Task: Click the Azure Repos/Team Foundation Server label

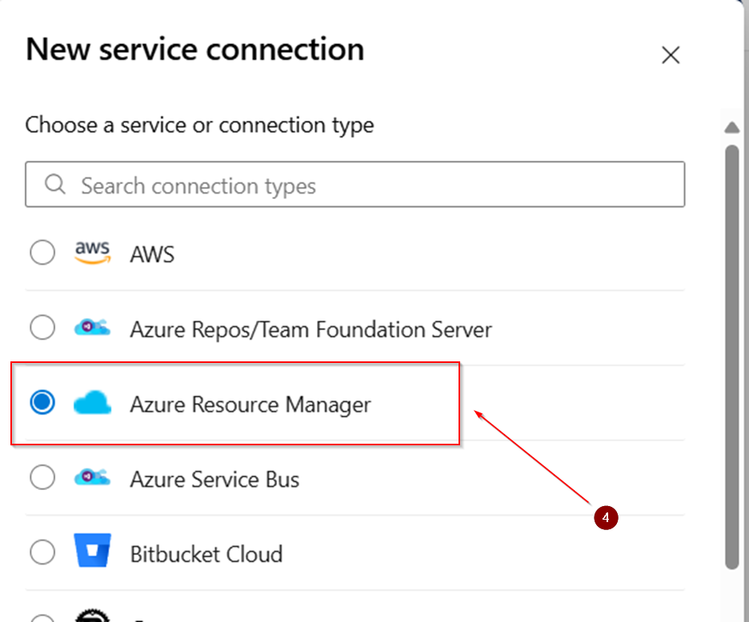Action: (311, 330)
